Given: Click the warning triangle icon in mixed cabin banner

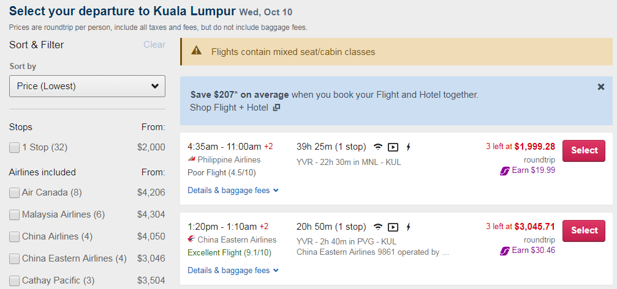Looking at the screenshot, I should (x=196, y=51).
